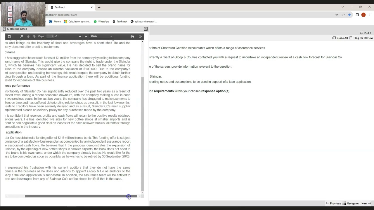This screenshot has width=374, height=210.
Task: Click the webcam video thumbnail
Action: click(x=23, y=14)
